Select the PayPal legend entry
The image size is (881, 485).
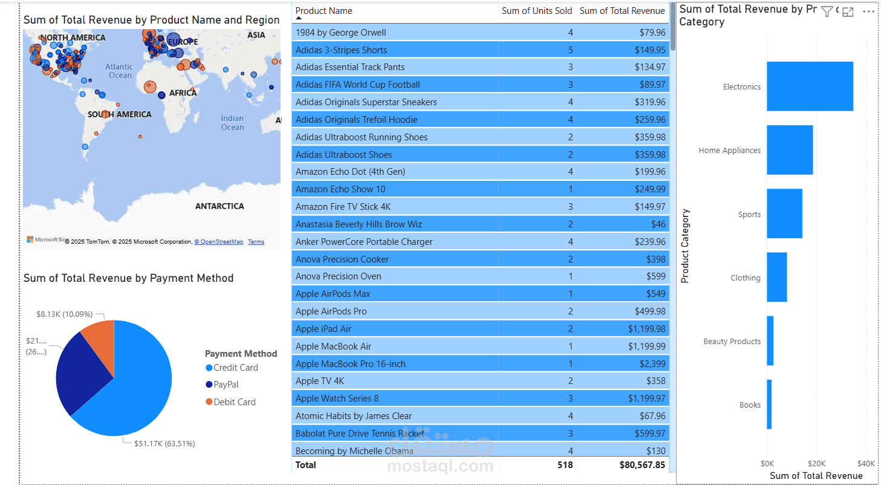pyautogui.click(x=222, y=385)
